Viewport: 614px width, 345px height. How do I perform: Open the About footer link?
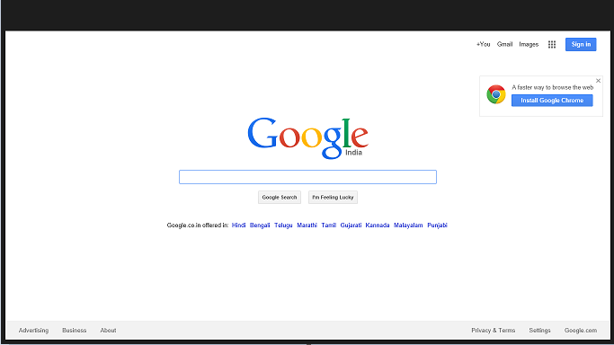coord(108,330)
